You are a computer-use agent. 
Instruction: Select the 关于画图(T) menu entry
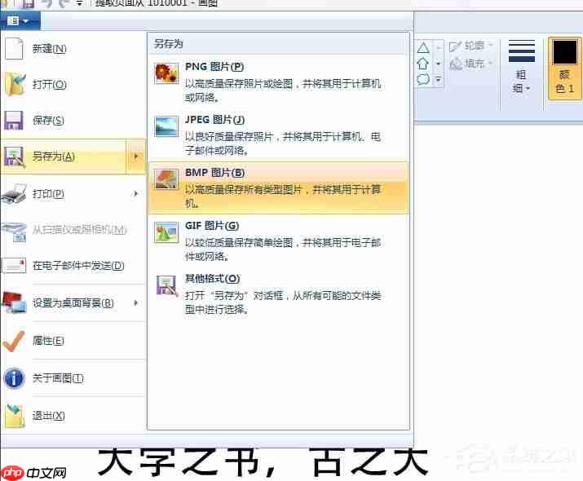73,378
